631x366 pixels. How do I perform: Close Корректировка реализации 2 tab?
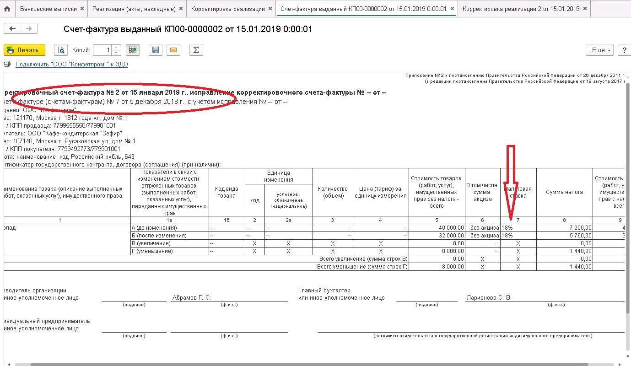[x=585, y=9]
